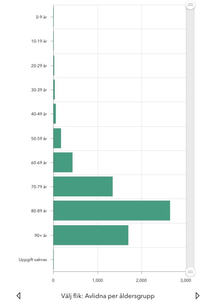Click the 30-39 år axis label

click(39, 90)
